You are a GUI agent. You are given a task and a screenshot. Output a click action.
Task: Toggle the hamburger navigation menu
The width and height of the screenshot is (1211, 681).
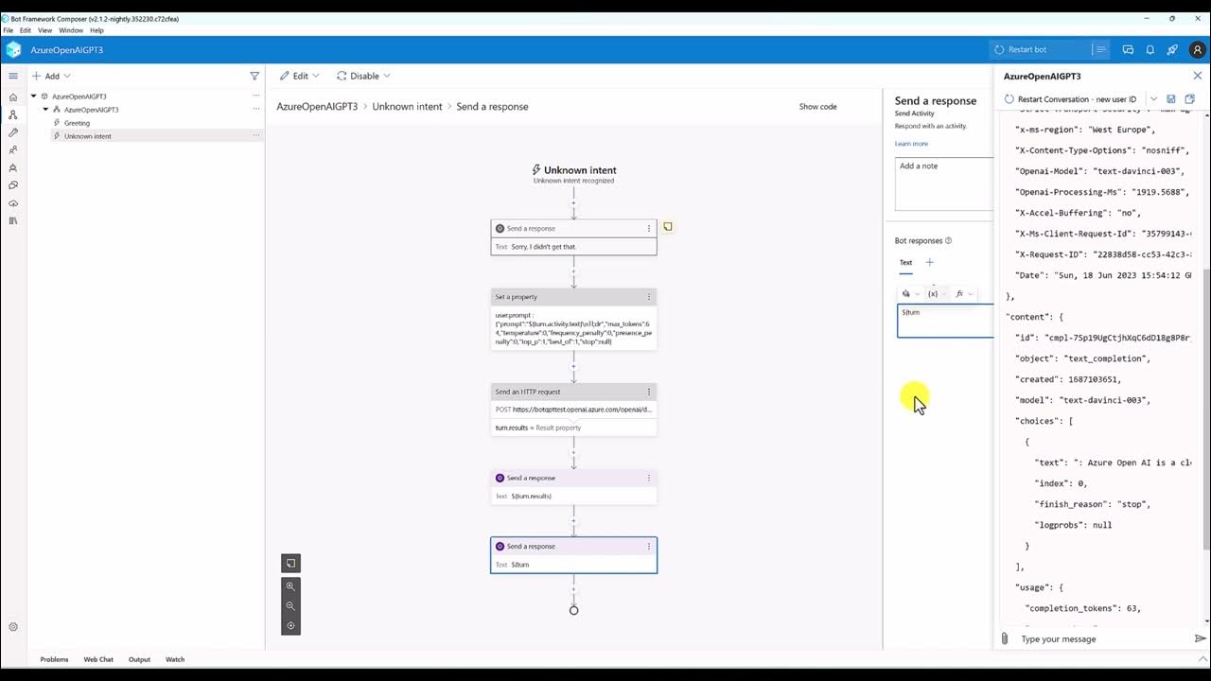pyautogui.click(x=13, y=76)
